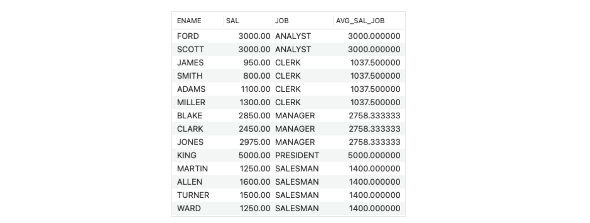Click the MANAGER job cell for CLARK

click(295, 129)
